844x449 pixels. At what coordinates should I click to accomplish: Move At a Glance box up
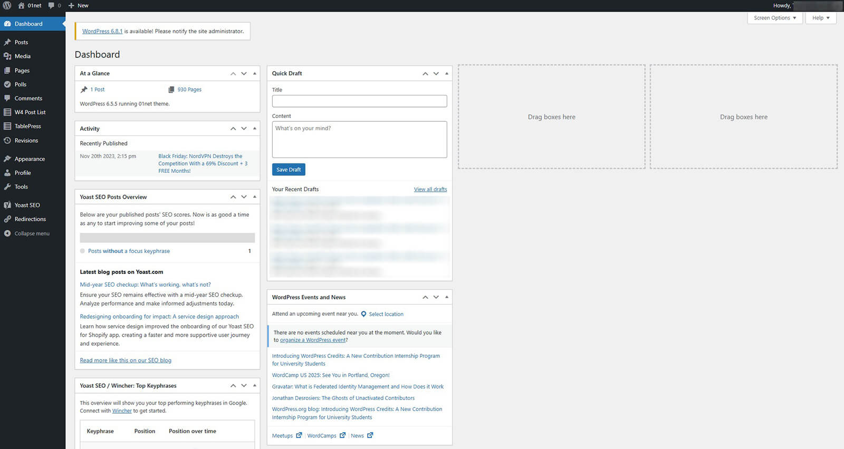(233, 74)
